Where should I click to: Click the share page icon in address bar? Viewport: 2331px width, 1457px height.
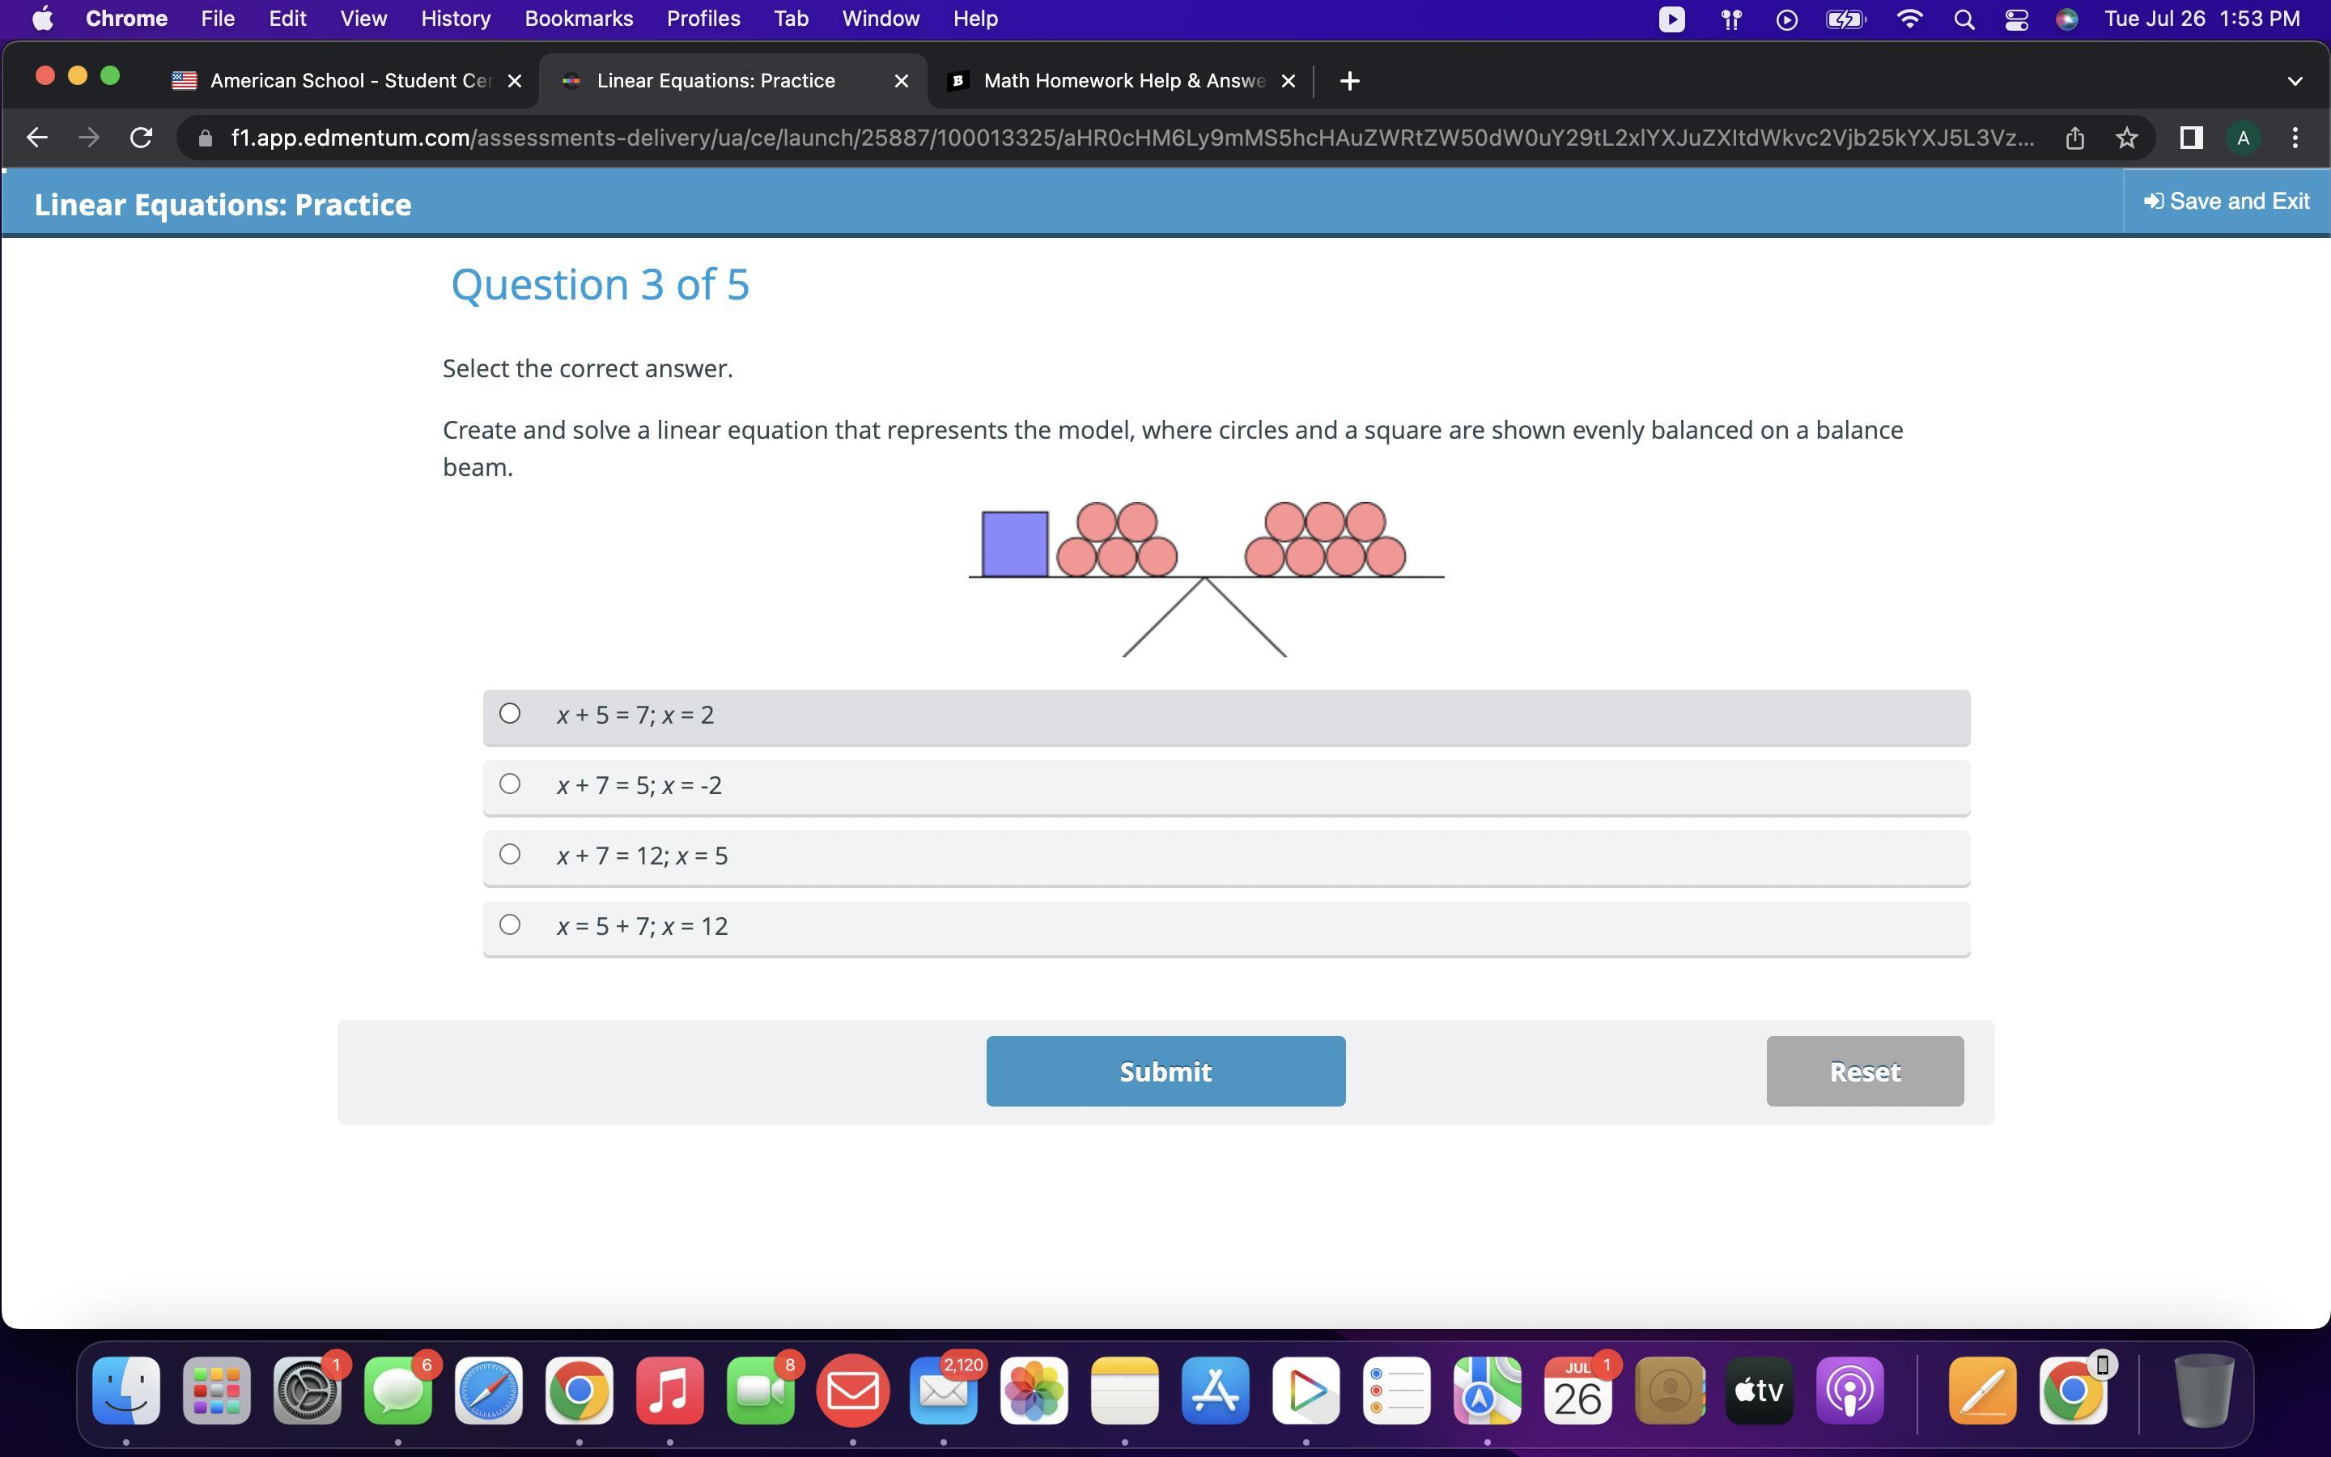click(x=2074, y=138)
